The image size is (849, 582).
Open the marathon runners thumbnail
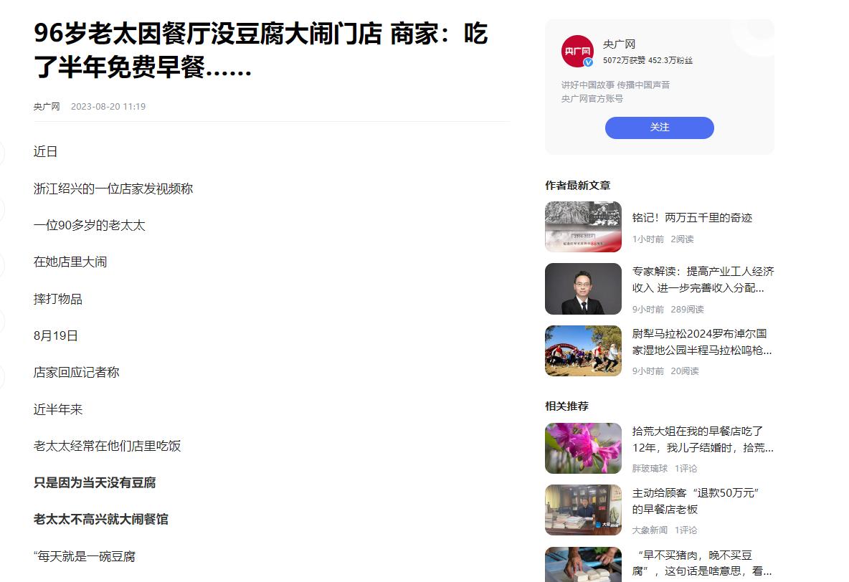click(x=583, y=350)
